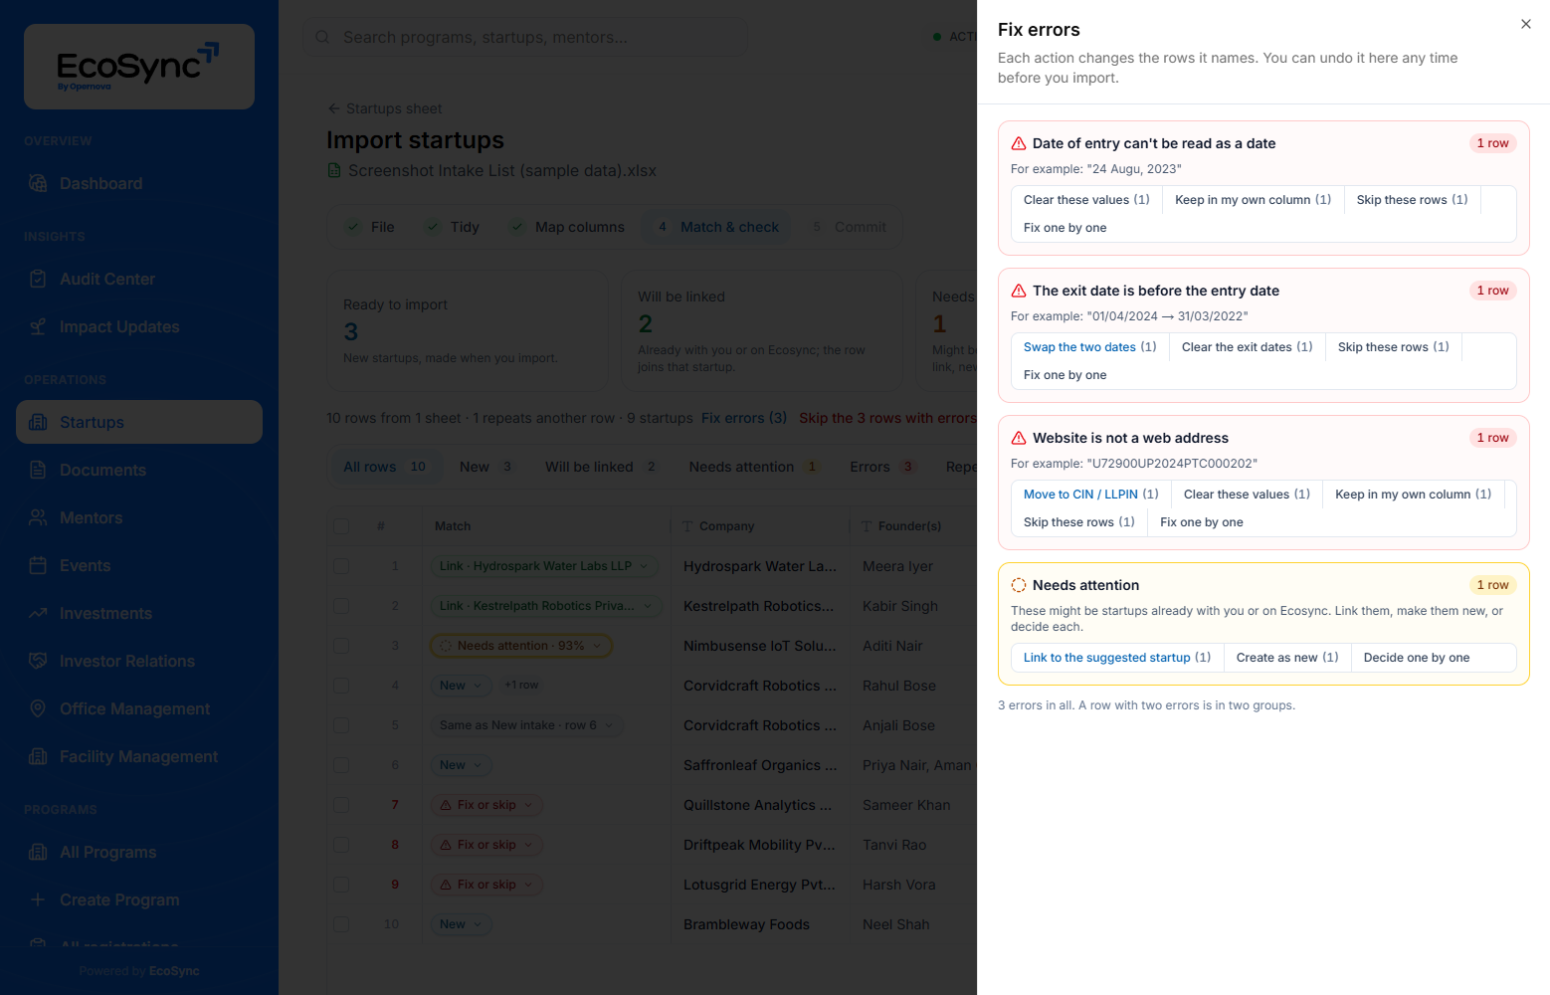Switch to the Will be linked tab

(x=601, y=467)
